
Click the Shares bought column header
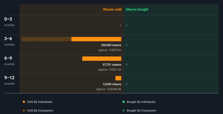(x=137, y=9)
